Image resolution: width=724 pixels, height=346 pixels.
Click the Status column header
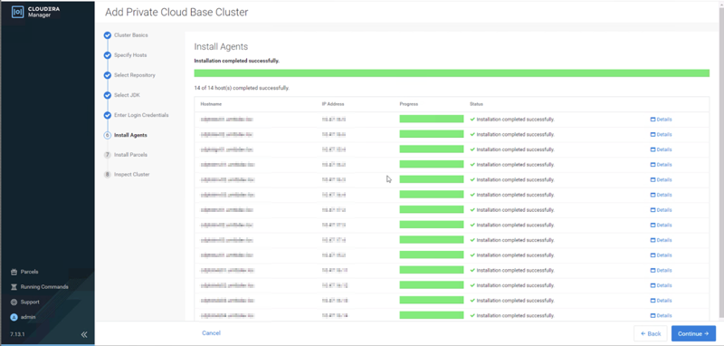pos(476,104)
